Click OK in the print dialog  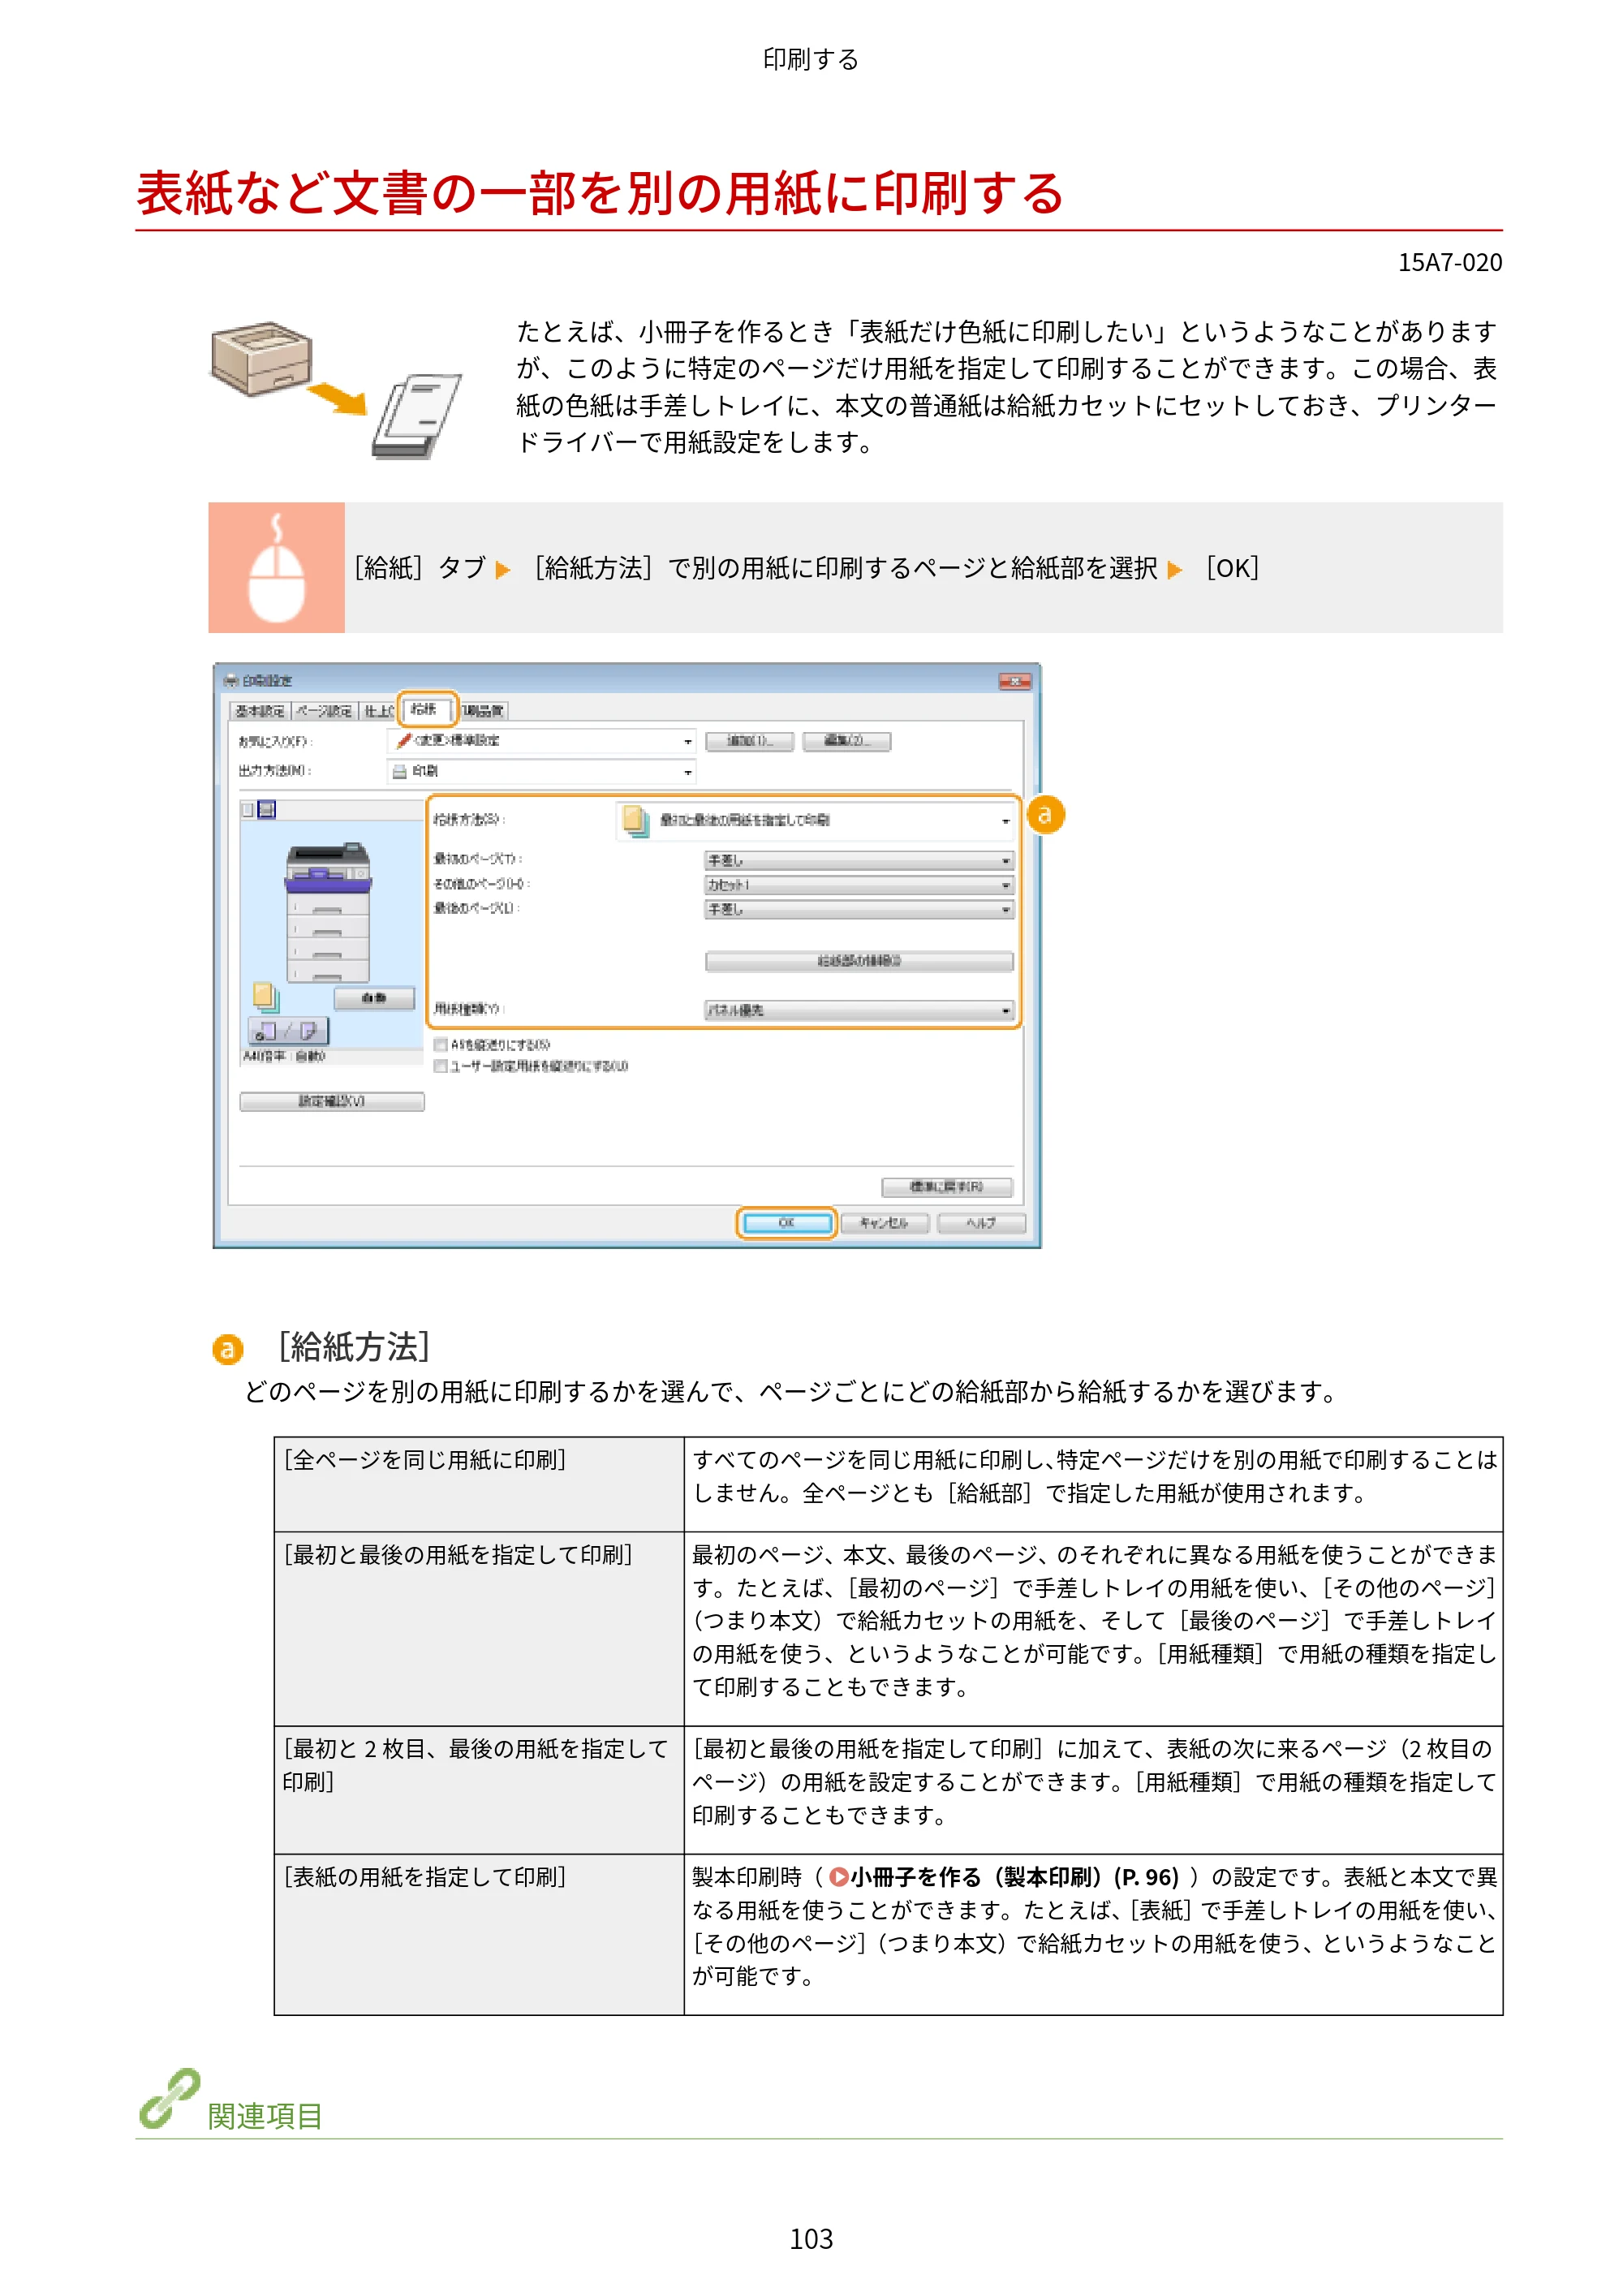[786, 1223]
